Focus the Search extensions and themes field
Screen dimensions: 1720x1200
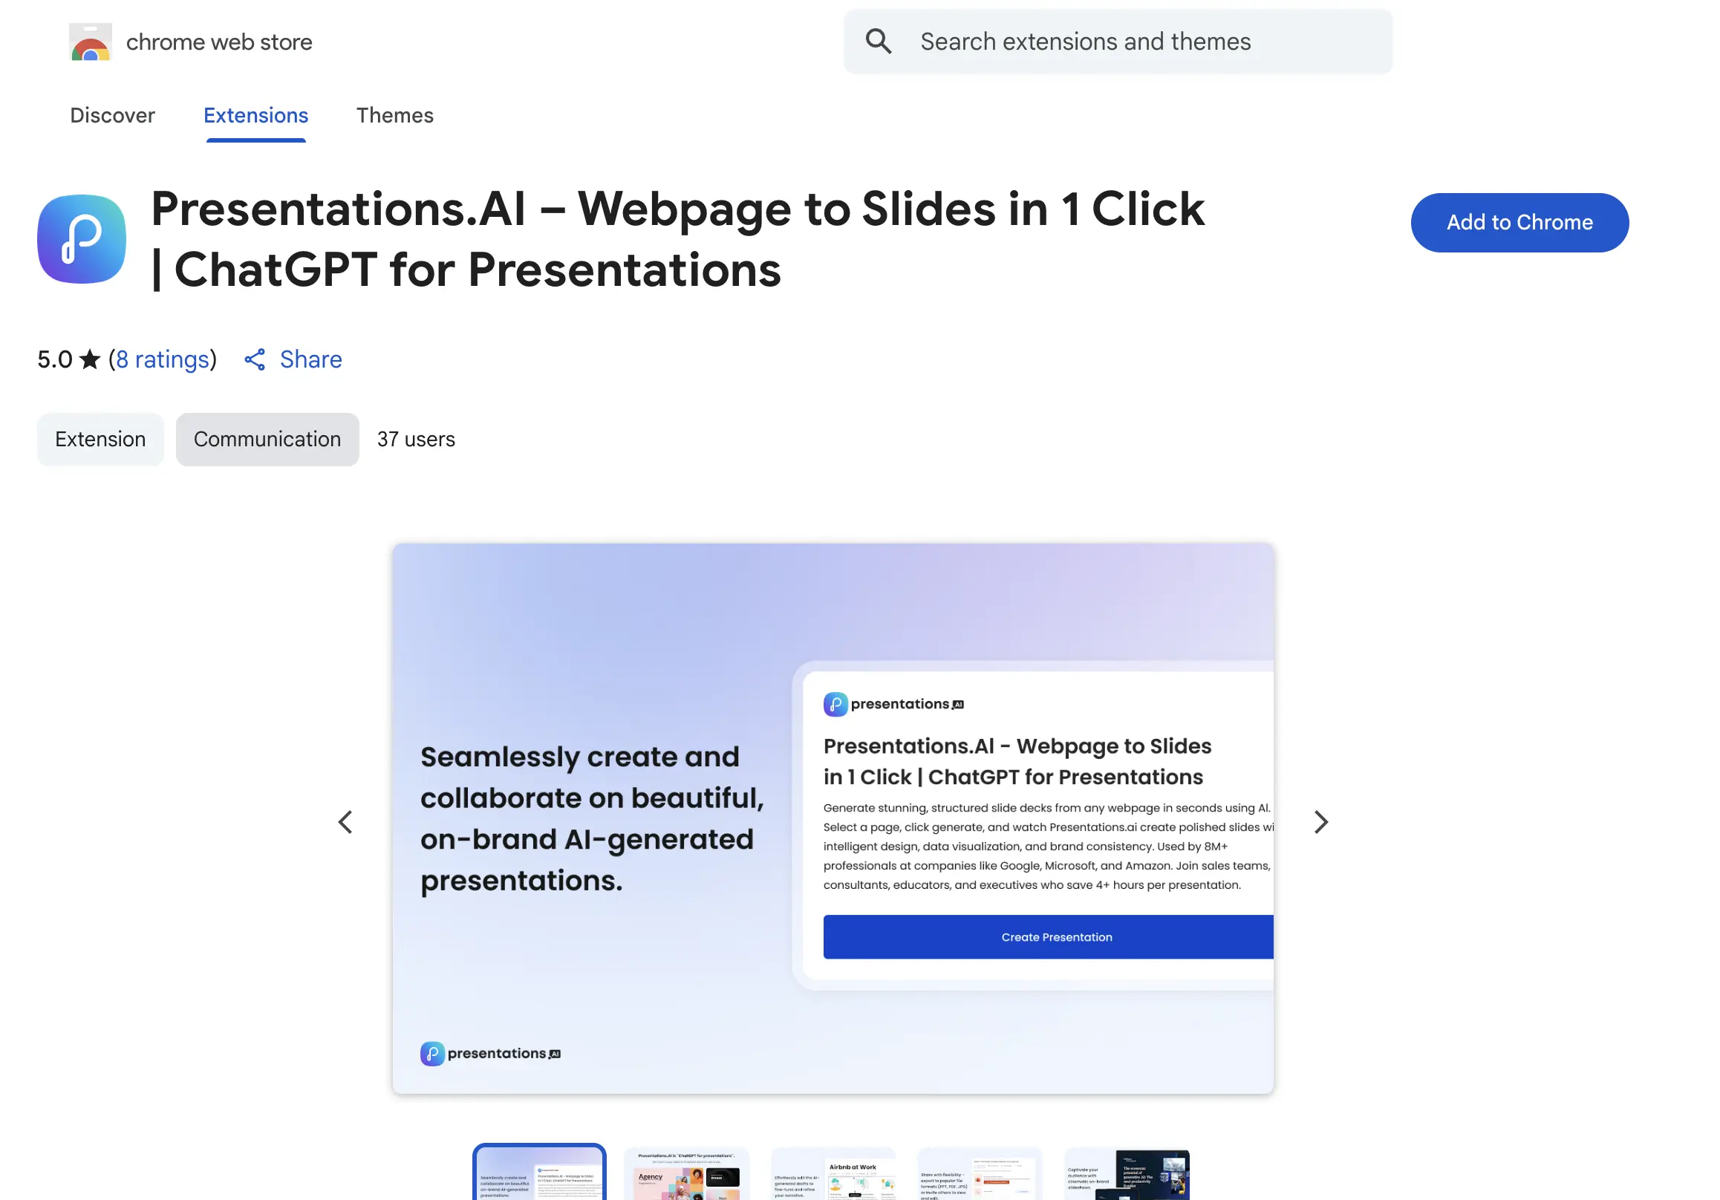pyautogui.click(x=1118, y=41)
